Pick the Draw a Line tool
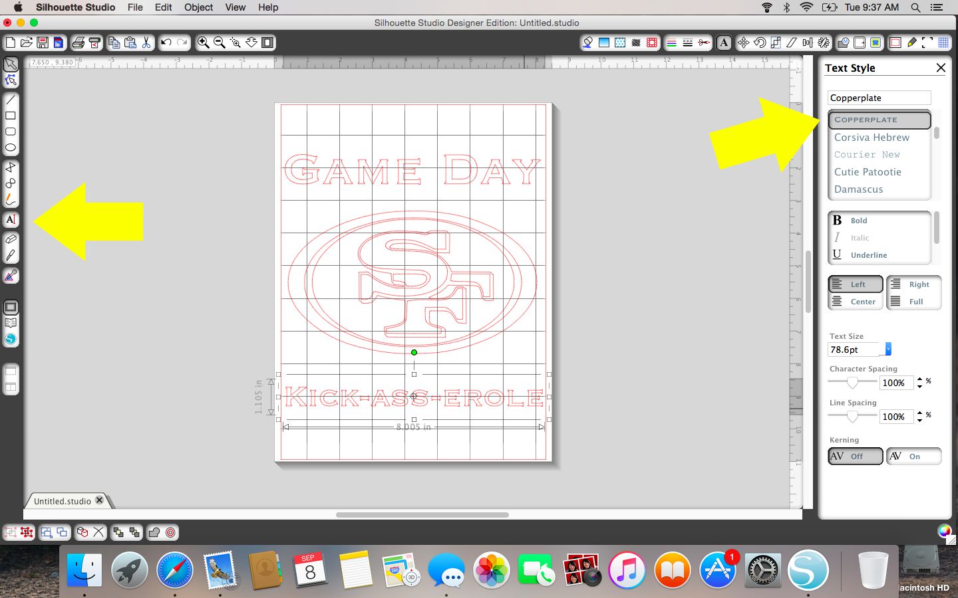The image size is (958, 598). pyautogui.click(x=11, y=100)
